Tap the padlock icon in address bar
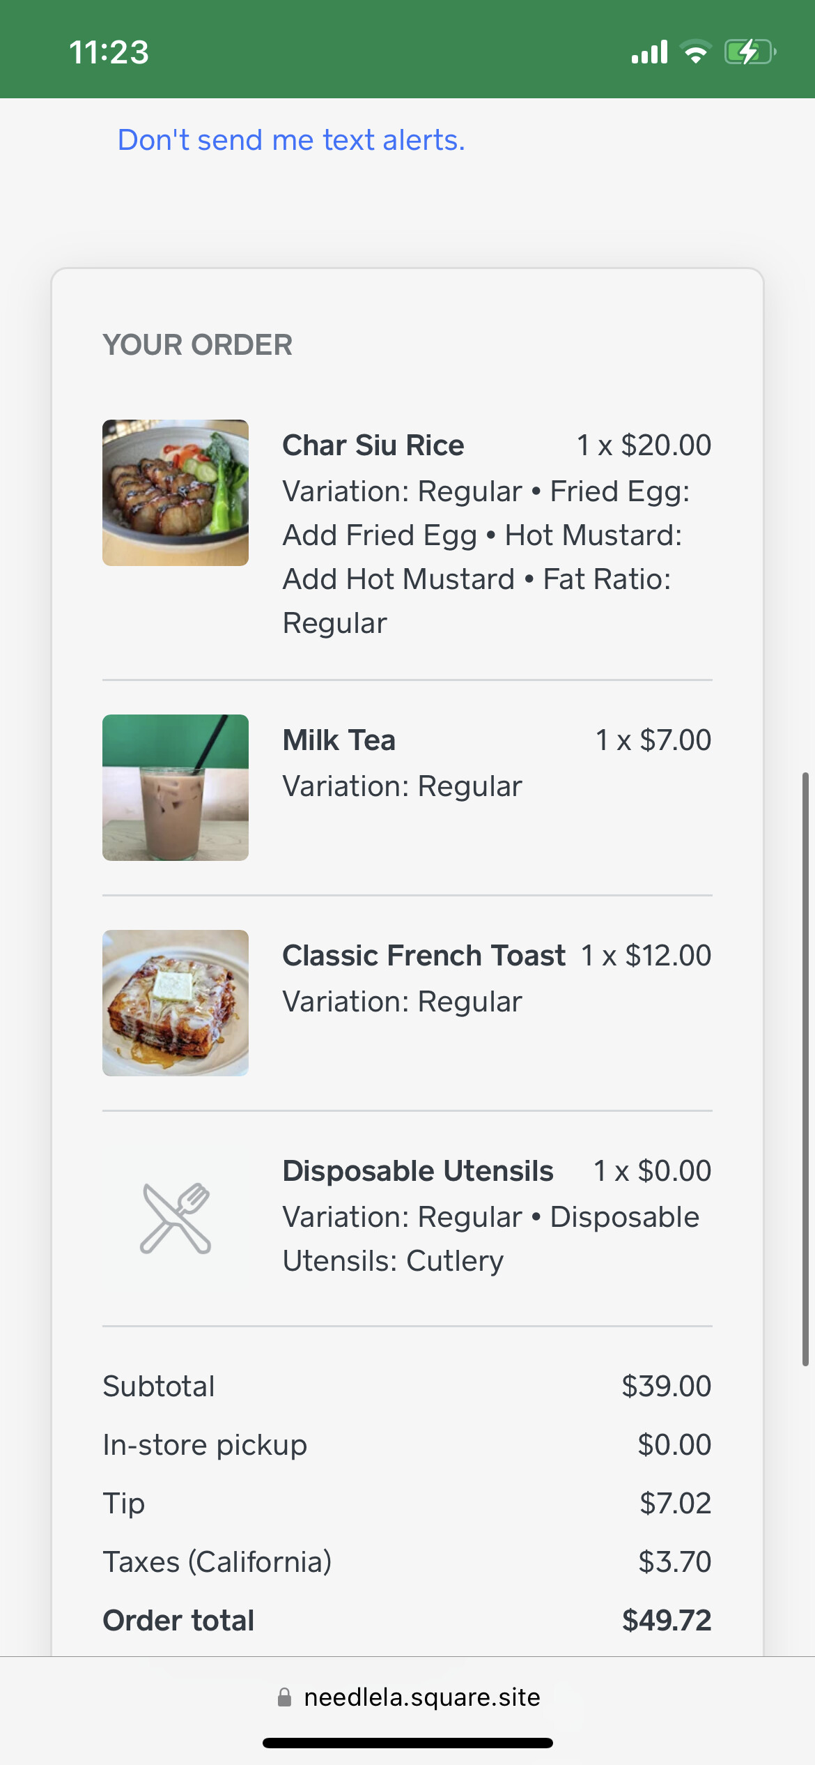Image resolution: width=815 pixels, height=1765 pixels. pos(284,1697)
